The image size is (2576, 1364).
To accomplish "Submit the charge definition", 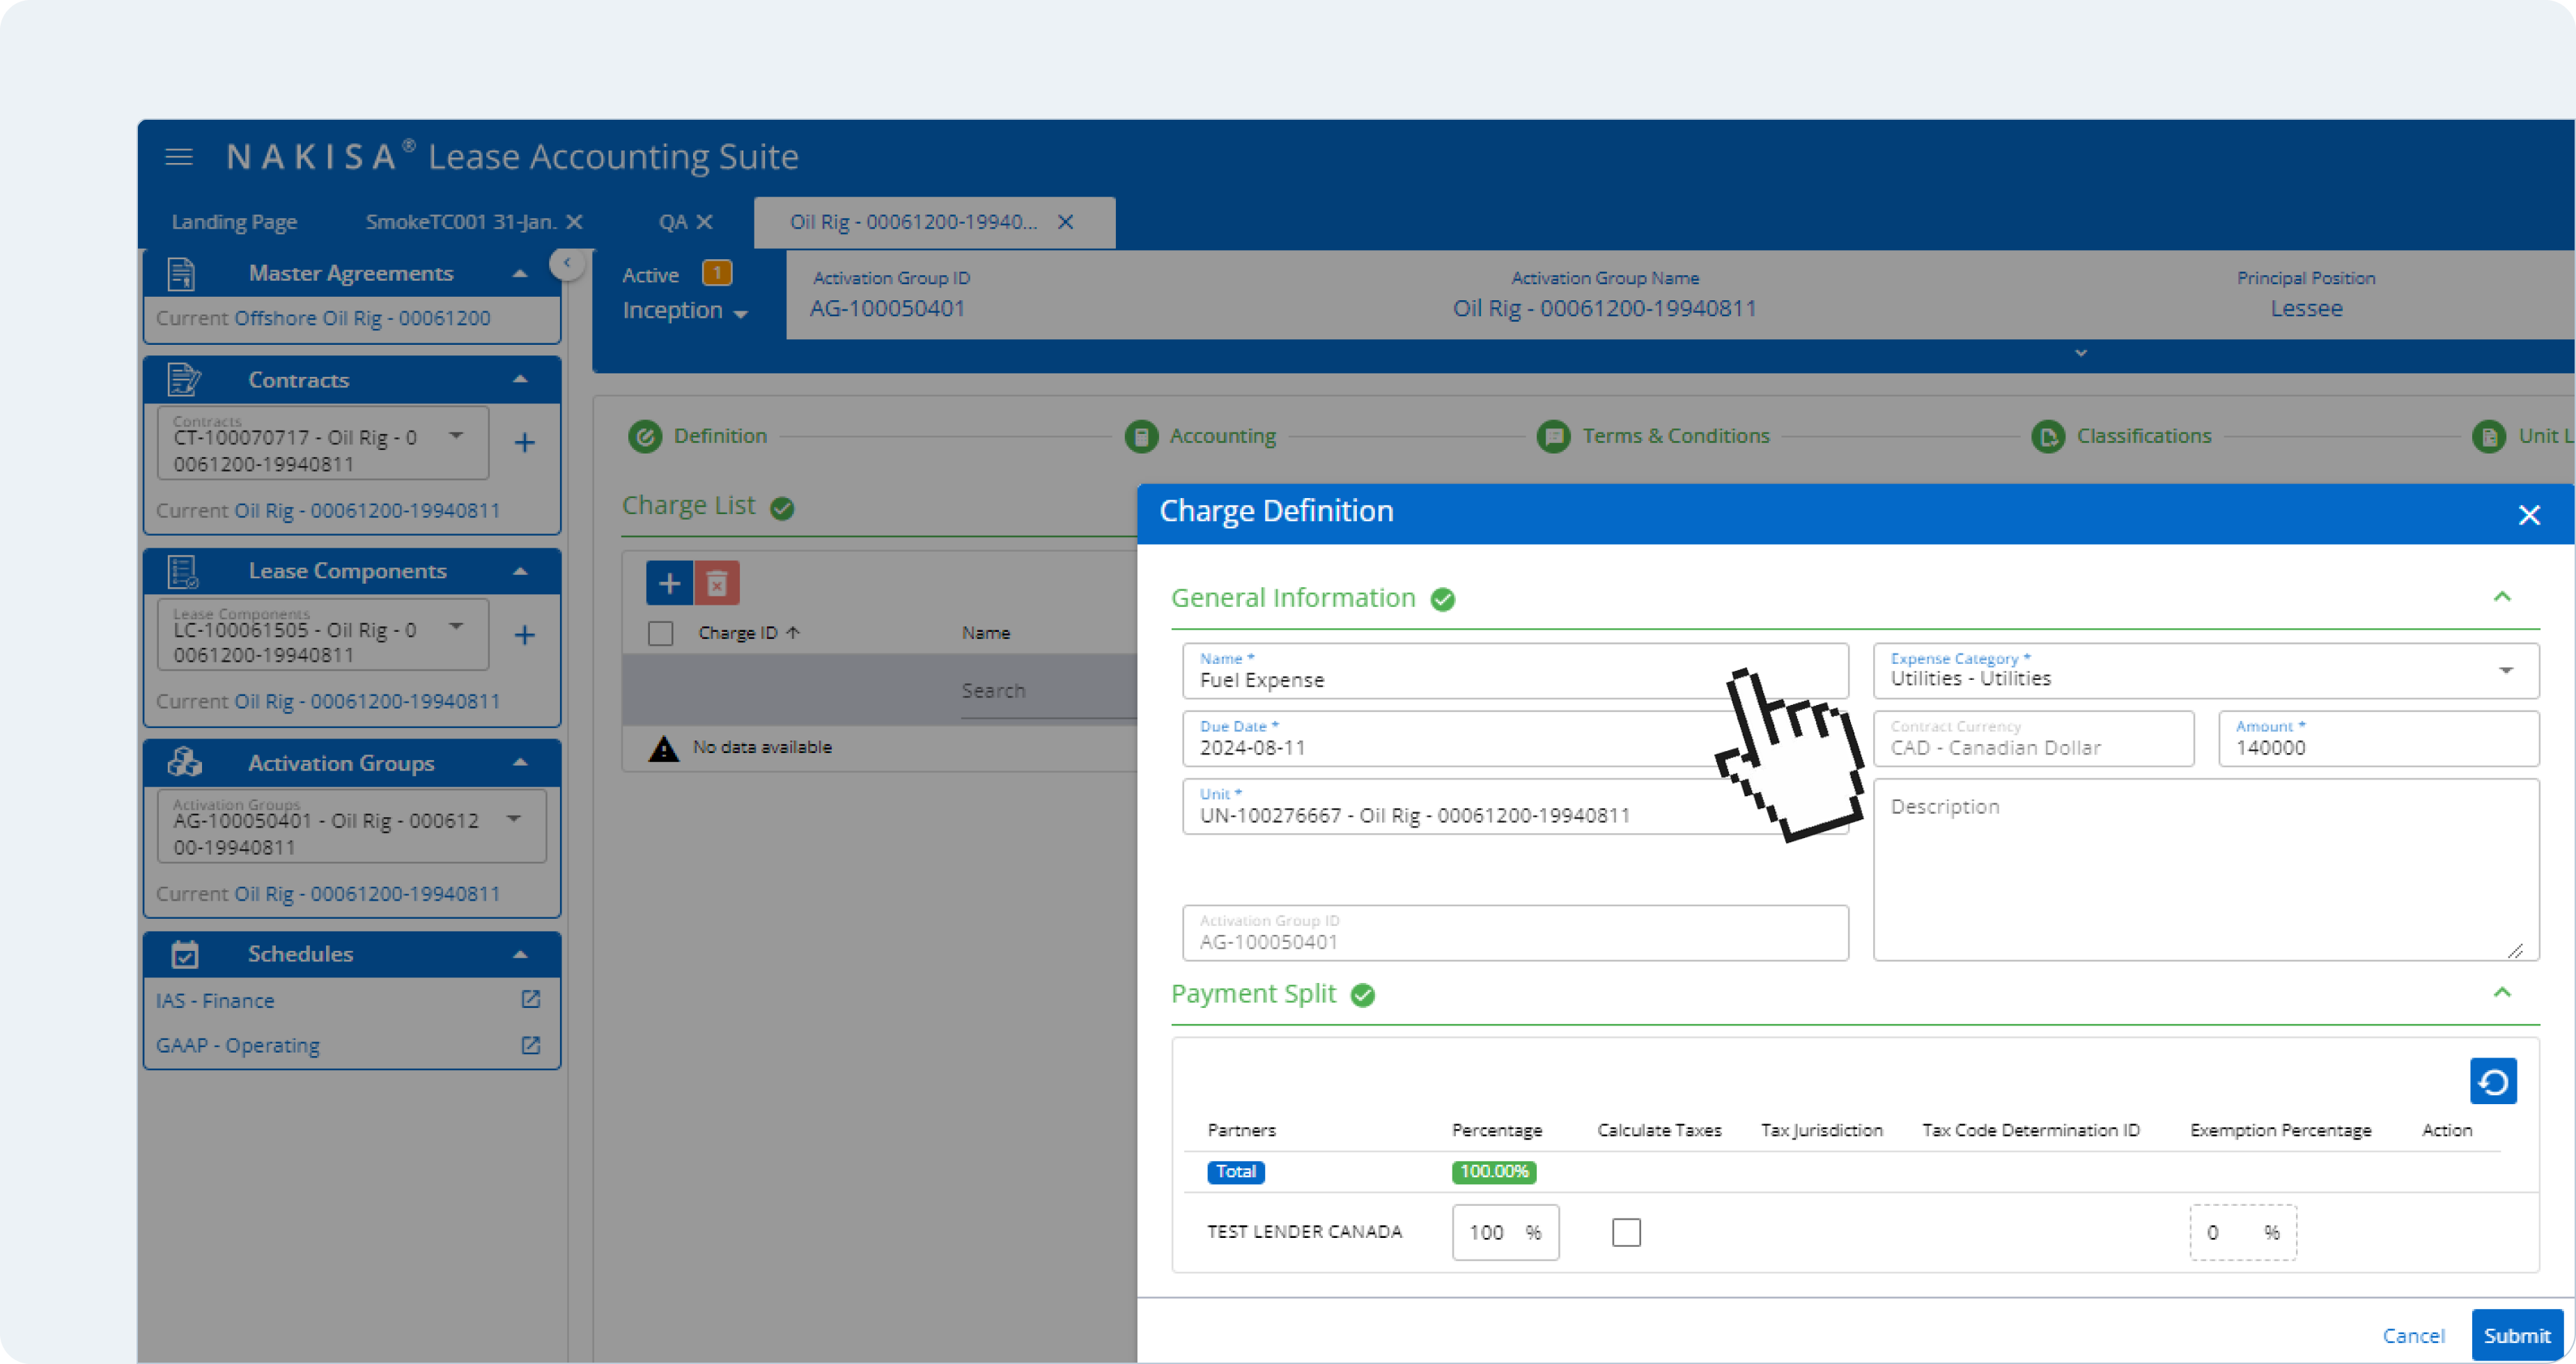I will [2517, 1336].
